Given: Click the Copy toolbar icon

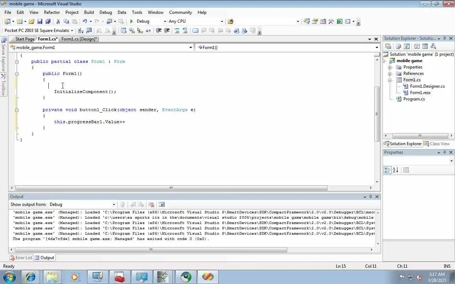Looking at the screenshot, I should pos(66,21).
